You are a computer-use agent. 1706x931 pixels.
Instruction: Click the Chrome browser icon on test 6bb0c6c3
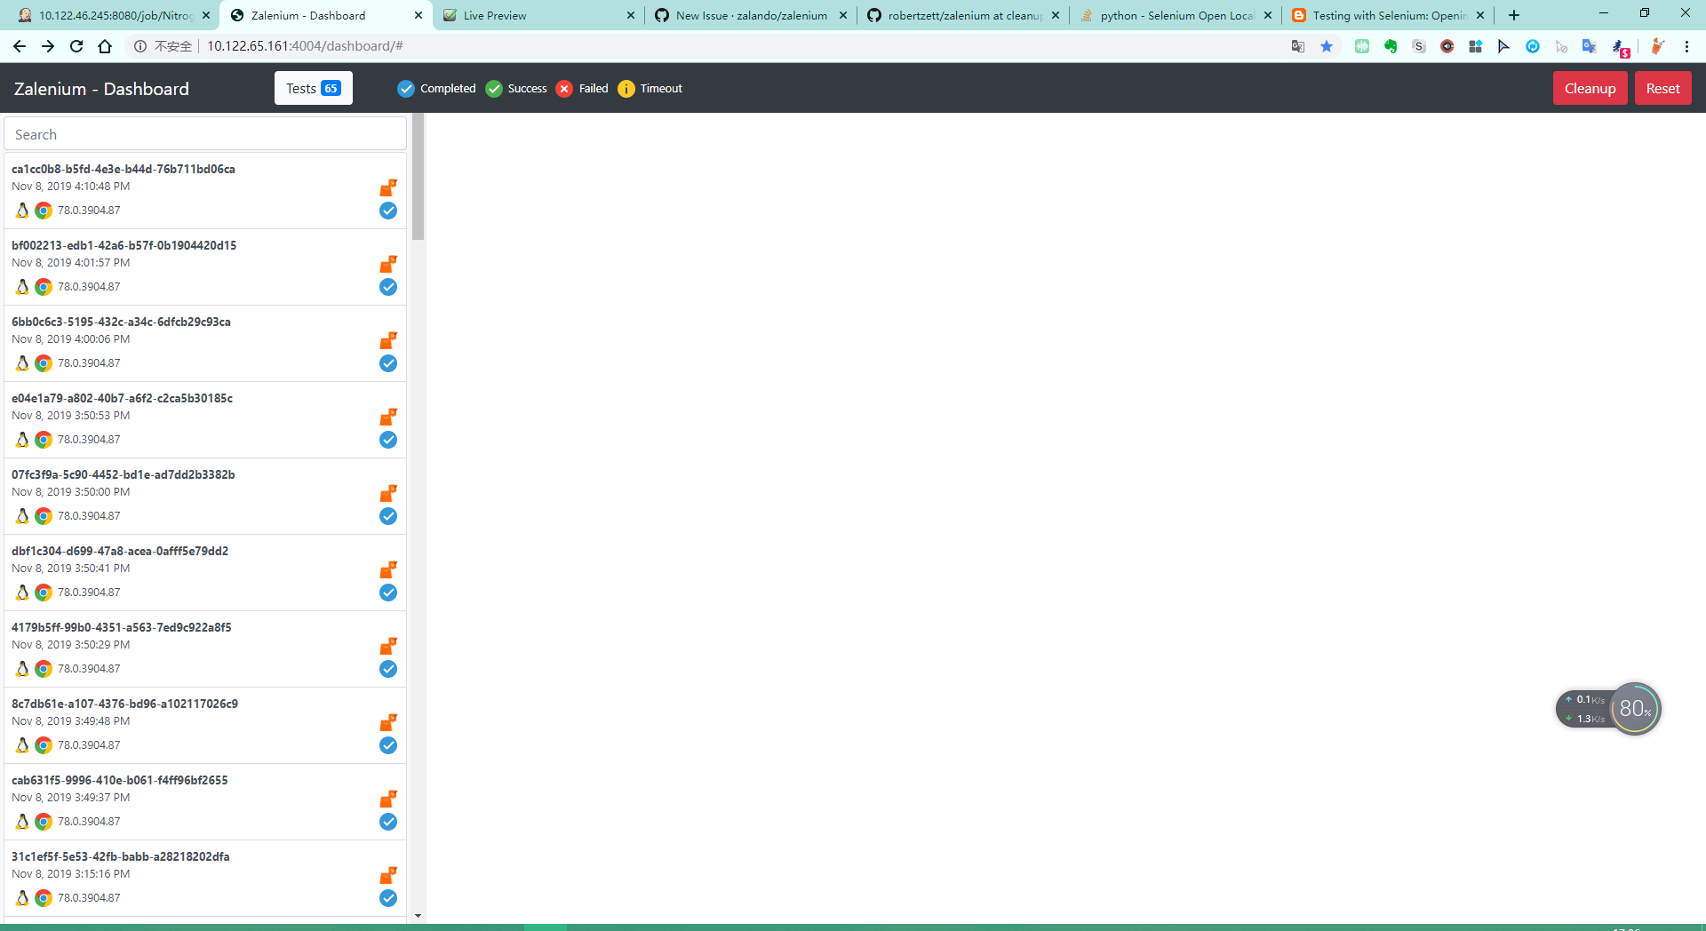43,363
